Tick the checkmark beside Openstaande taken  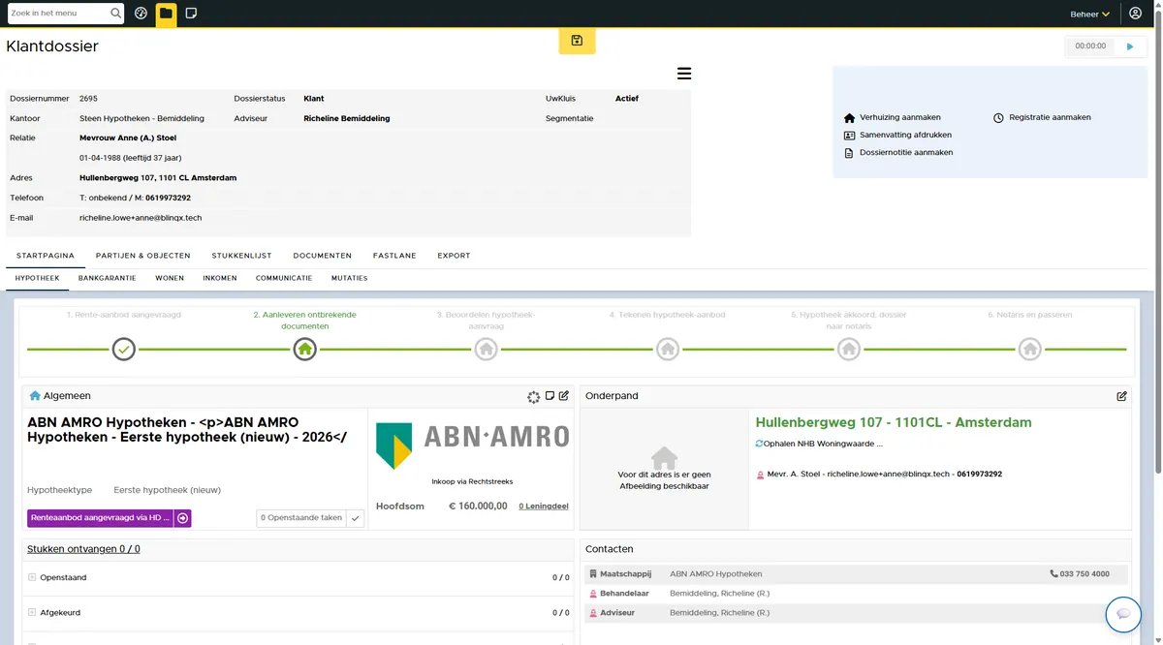pos(356,518)
